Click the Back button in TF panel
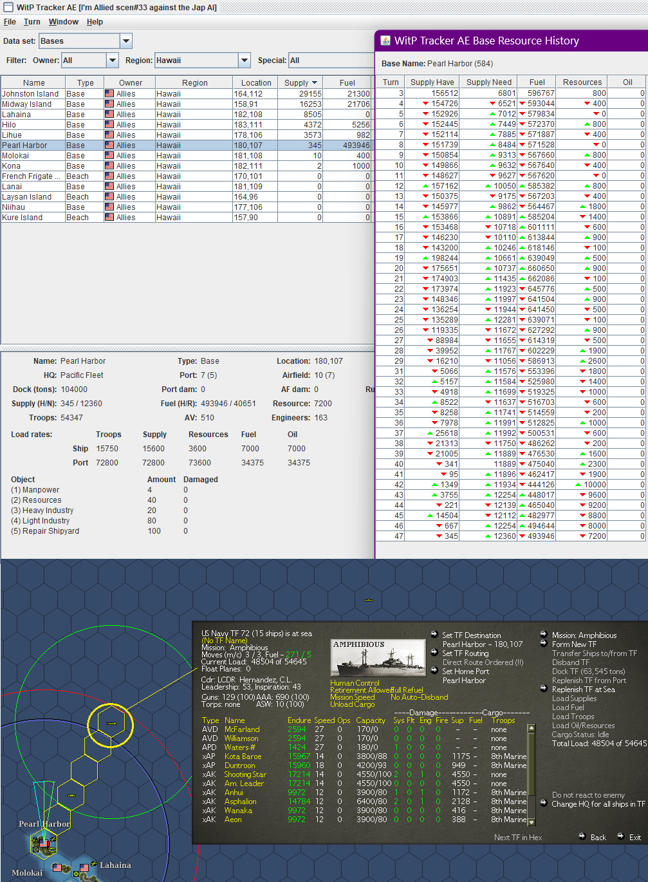This screenshot has height=882, width=648. [x=598, y=837]
